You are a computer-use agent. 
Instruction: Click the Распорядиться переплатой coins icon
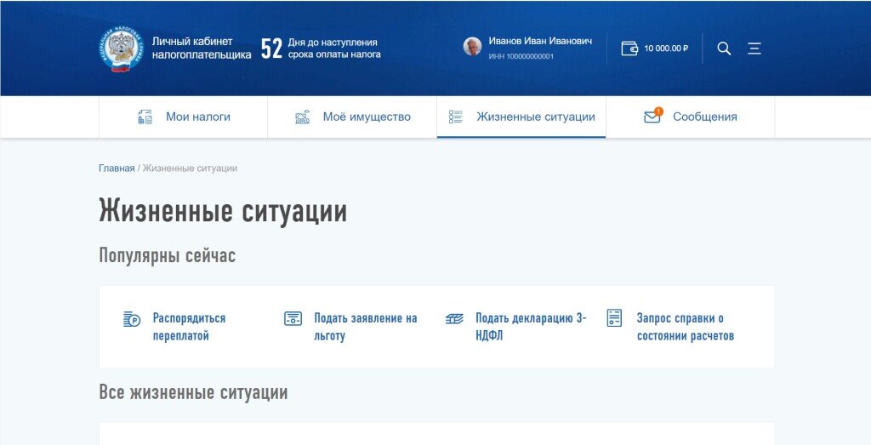(x=132, y=319)
